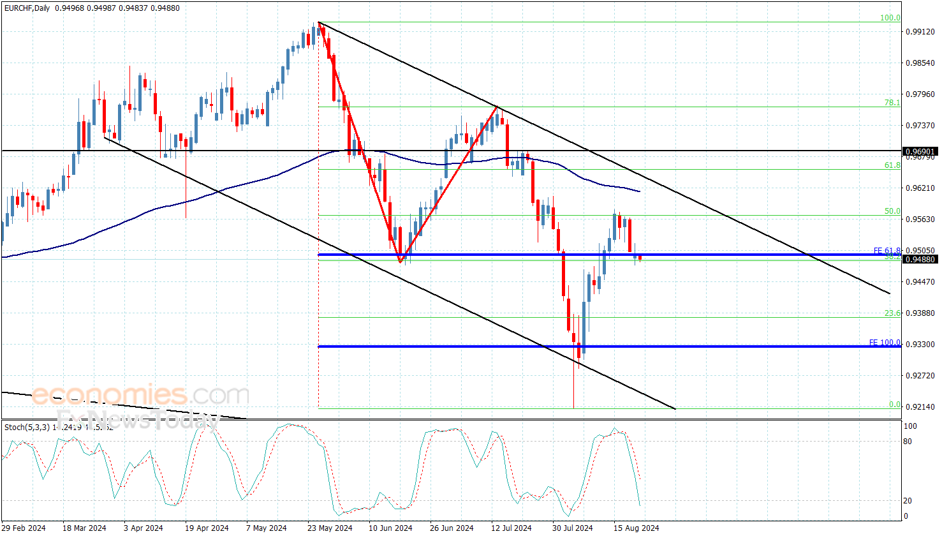Click the 29 Feb 2024 date label
The image size is (942, 536).
24,528
